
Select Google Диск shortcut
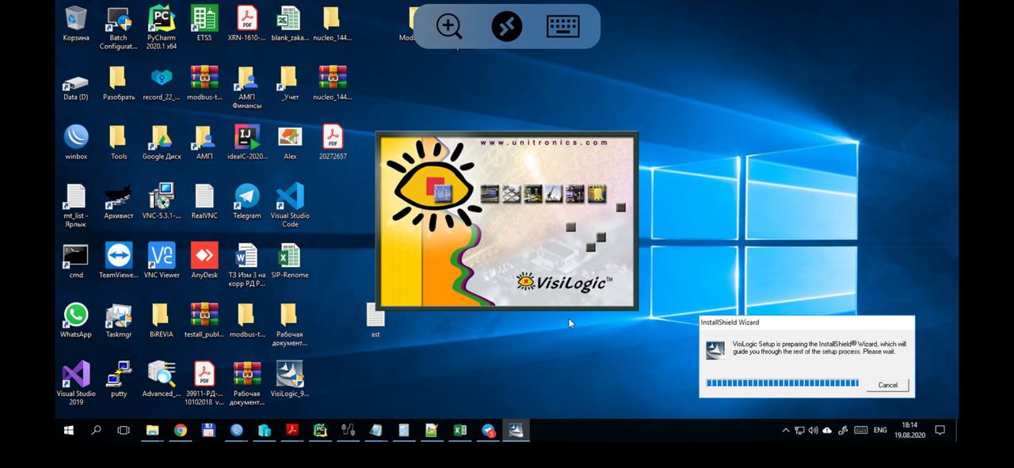(162, 143)
